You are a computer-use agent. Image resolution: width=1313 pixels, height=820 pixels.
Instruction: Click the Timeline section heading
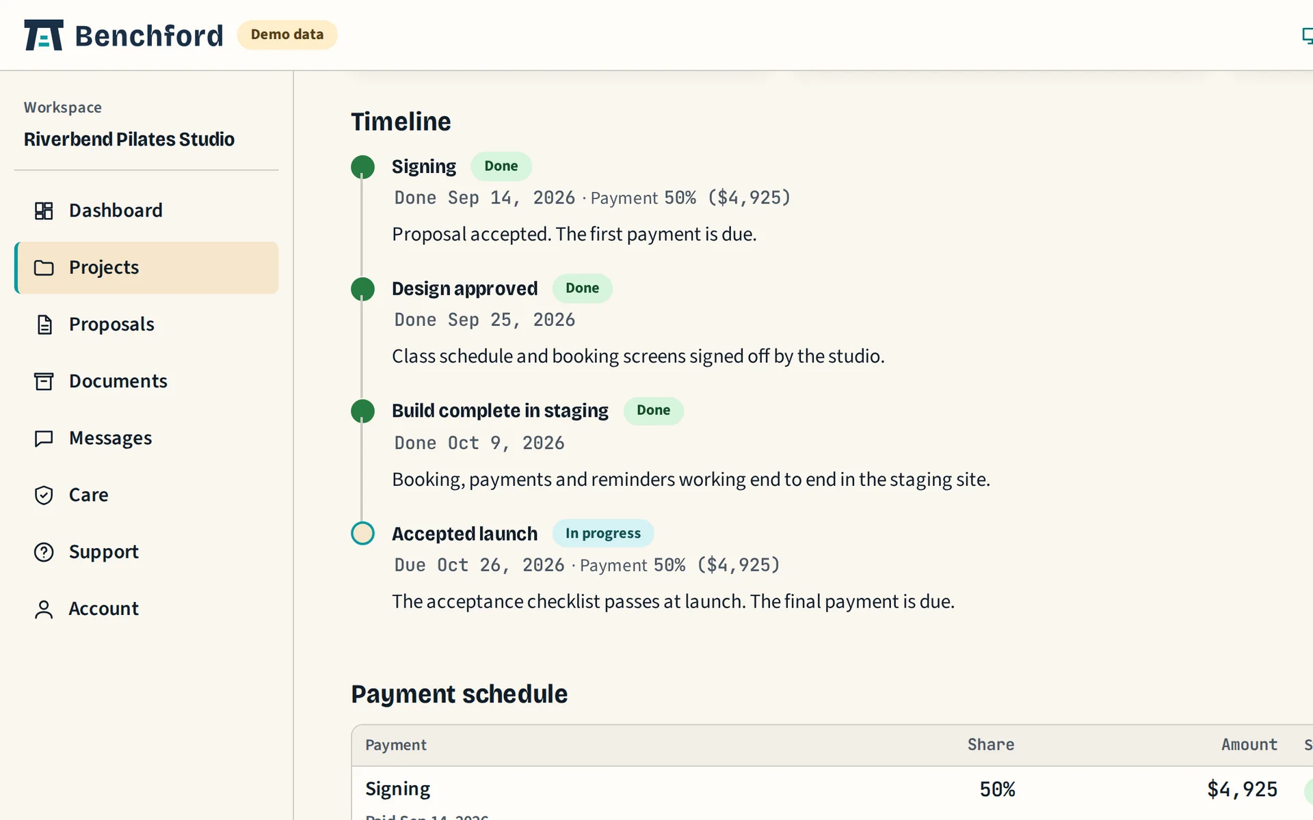tap(401, 122)
